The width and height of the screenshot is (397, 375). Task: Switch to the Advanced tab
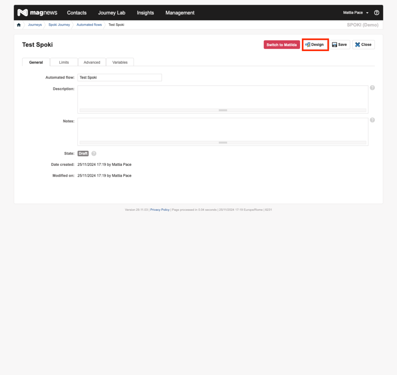pyautogui.click(x=92, y=62)
